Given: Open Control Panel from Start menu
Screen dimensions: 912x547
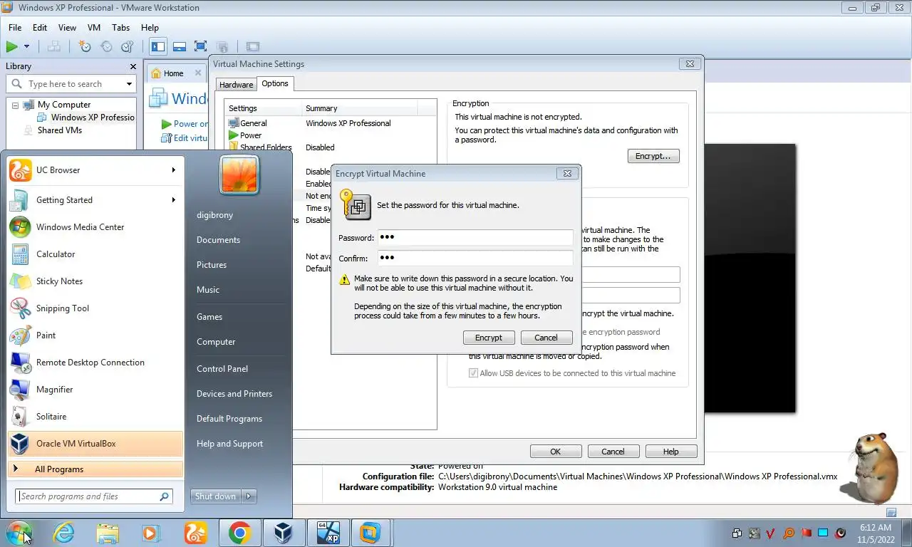Looking at the screenshot, I should pyautogui.click(x=222, y=369).
